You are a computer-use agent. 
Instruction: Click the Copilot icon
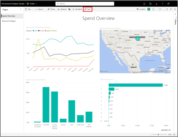coord(137,9)
